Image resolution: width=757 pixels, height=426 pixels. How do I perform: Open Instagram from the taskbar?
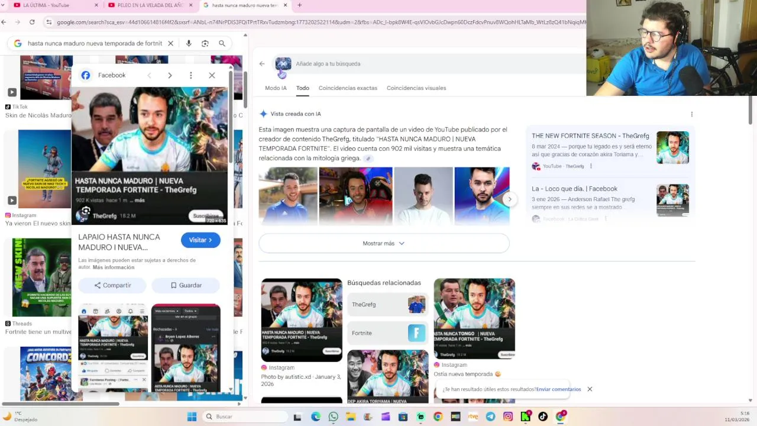point(508,417)
